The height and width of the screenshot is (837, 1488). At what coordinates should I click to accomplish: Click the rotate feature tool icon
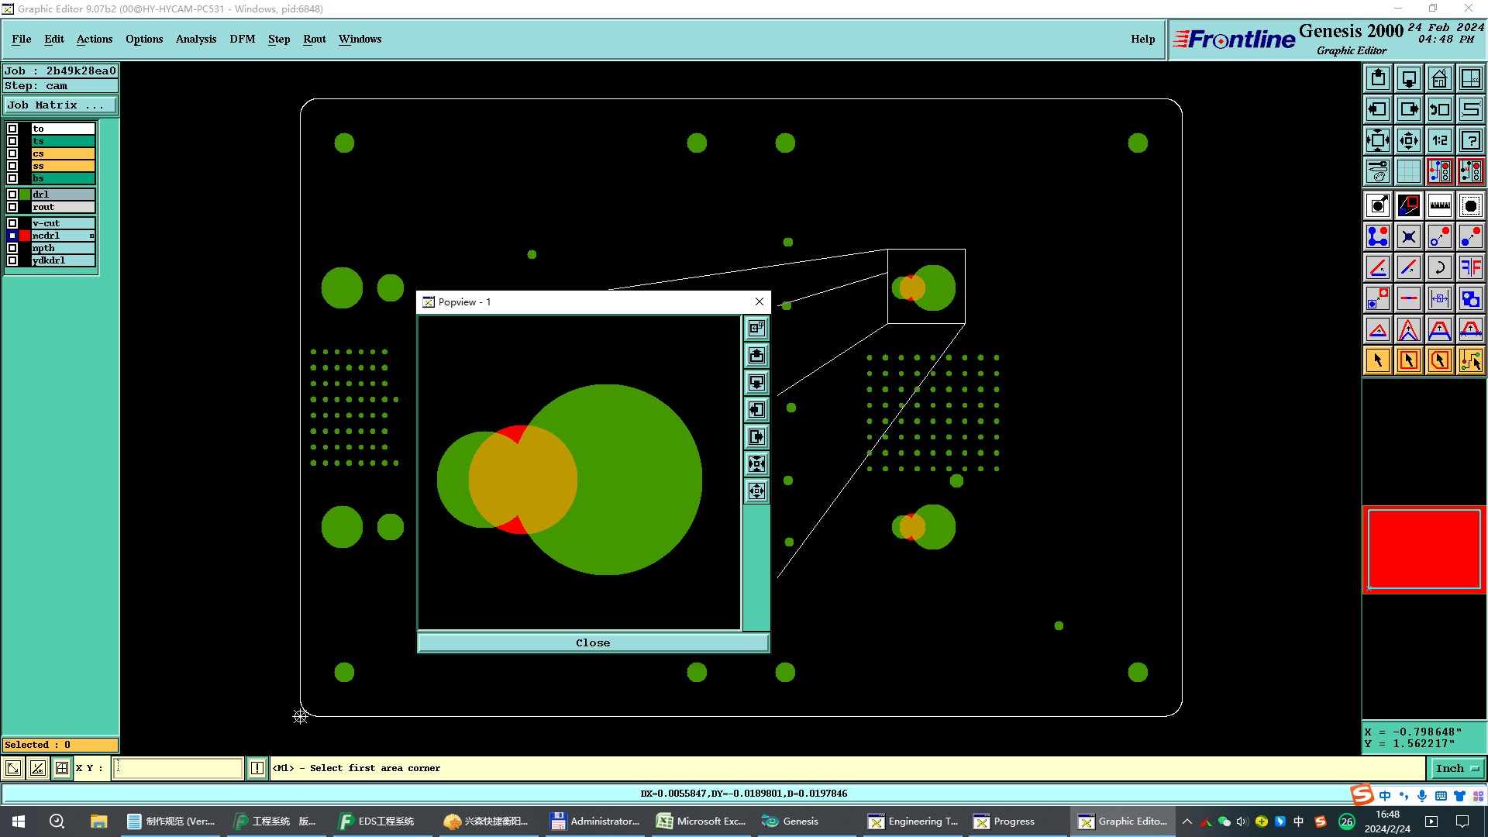tap(1439, 267)
